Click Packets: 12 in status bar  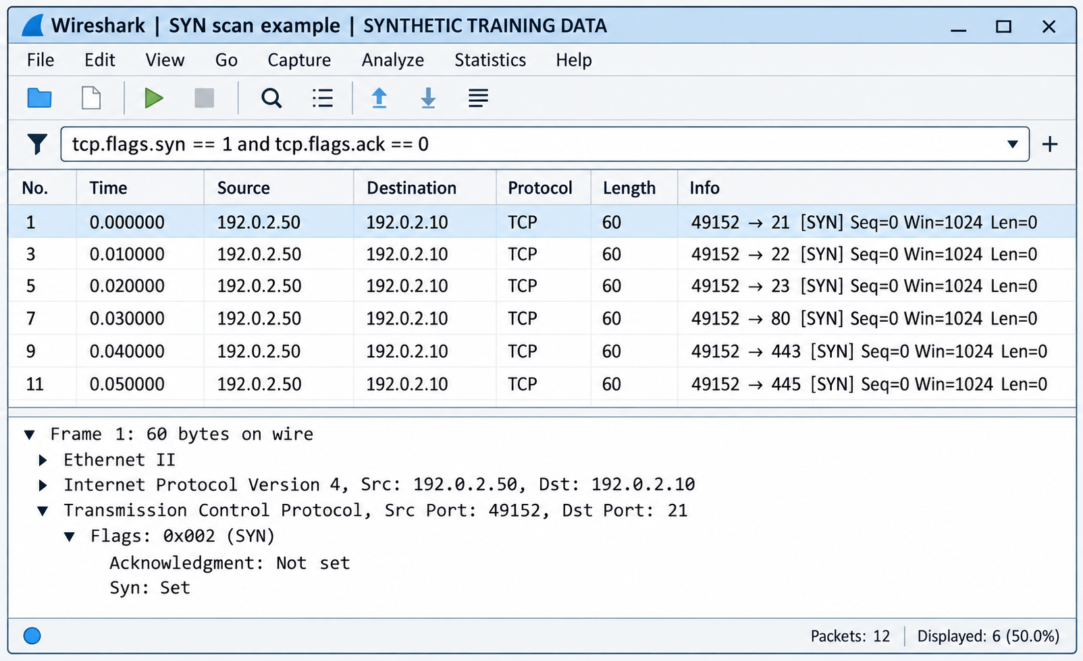pyautogui.click(x=850, y=636)
